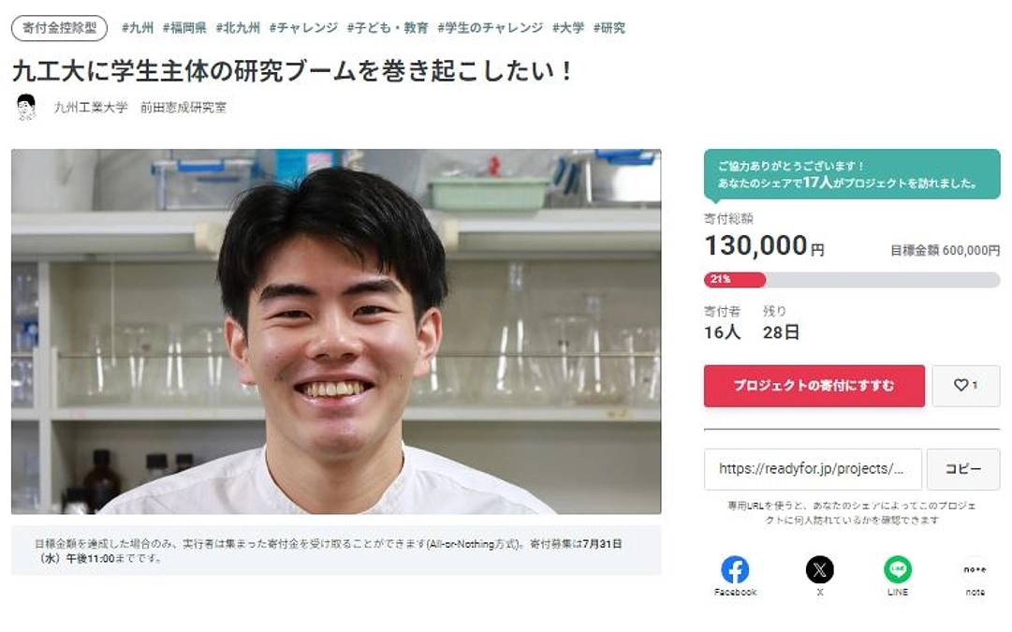Share the project on note
Screen dimensions: 1012x632
[975, 570]
